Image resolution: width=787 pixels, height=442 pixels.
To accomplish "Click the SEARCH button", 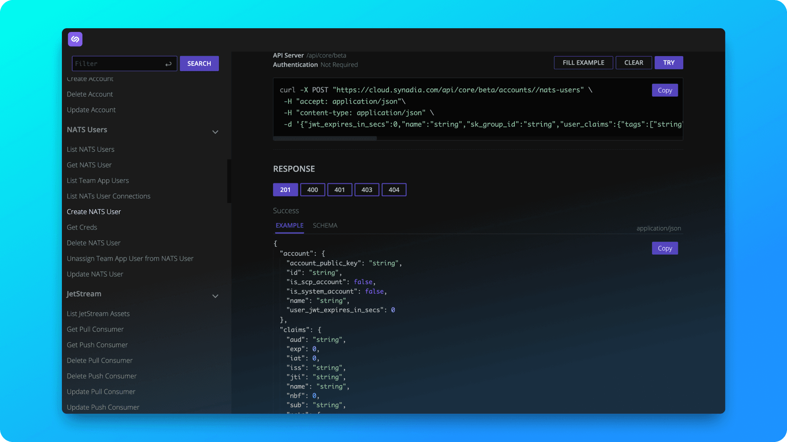I will pos(199,63).
